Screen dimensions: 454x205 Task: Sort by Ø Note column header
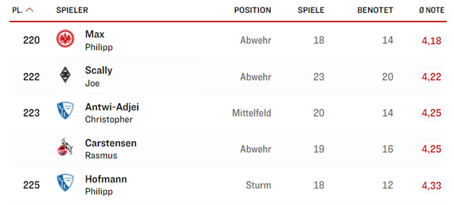432,10
